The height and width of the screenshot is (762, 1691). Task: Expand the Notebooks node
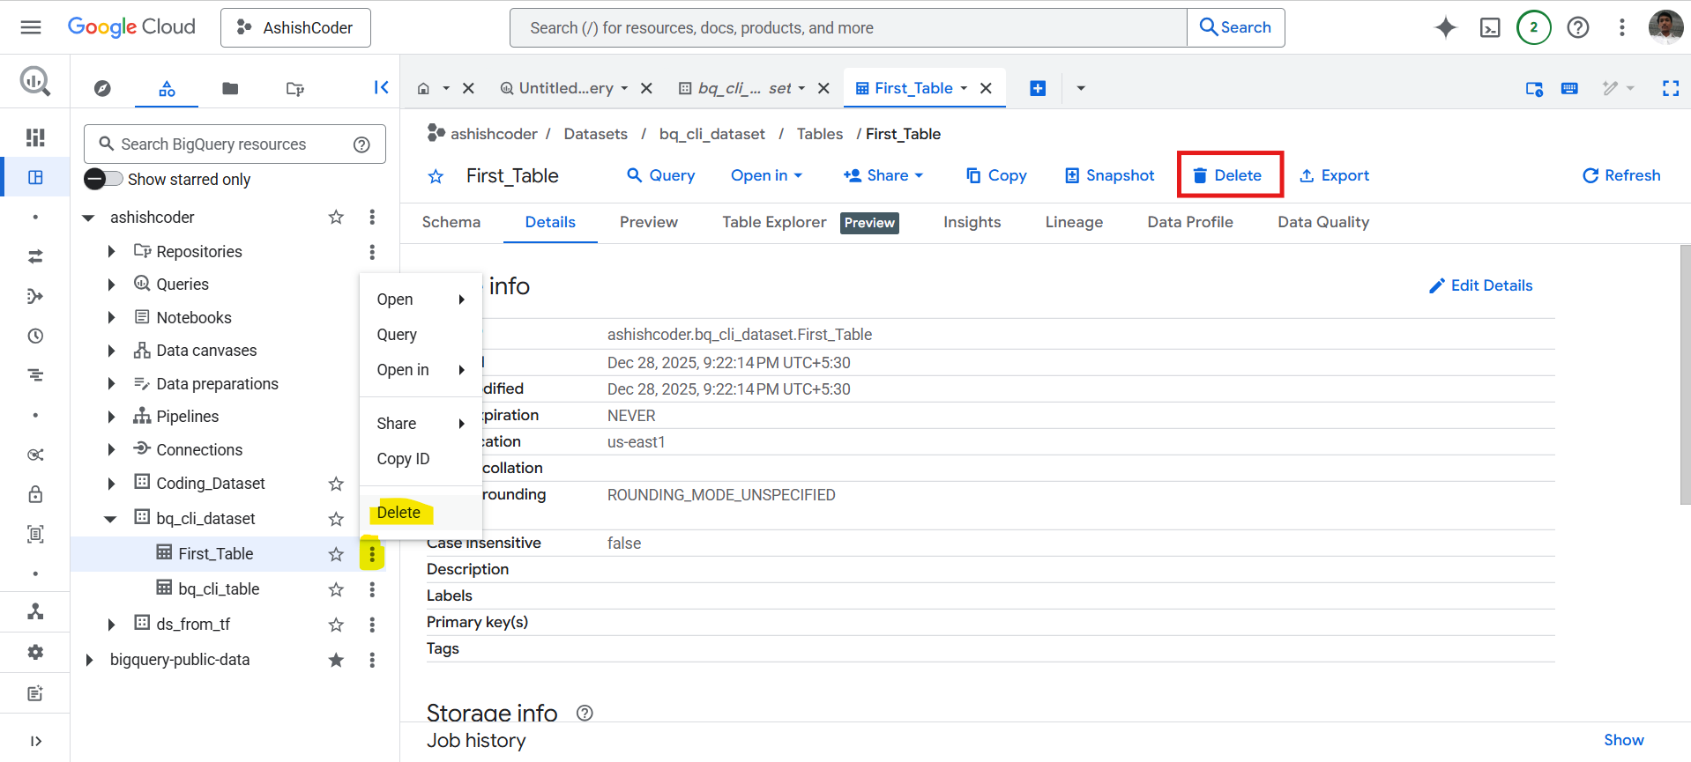click(111, 318)
